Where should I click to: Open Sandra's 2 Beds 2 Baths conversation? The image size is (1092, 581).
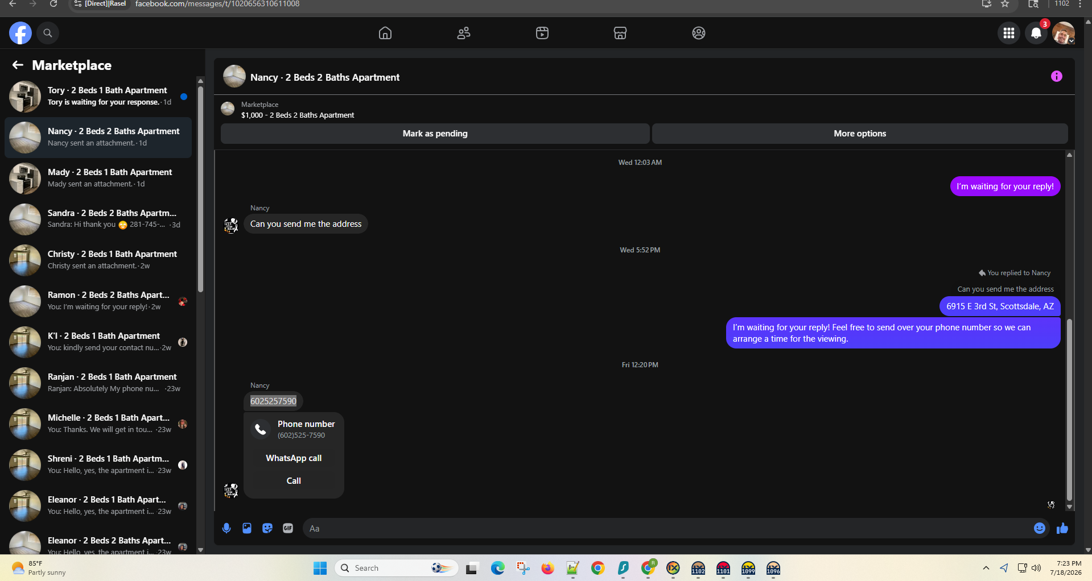tap(98, 219)
